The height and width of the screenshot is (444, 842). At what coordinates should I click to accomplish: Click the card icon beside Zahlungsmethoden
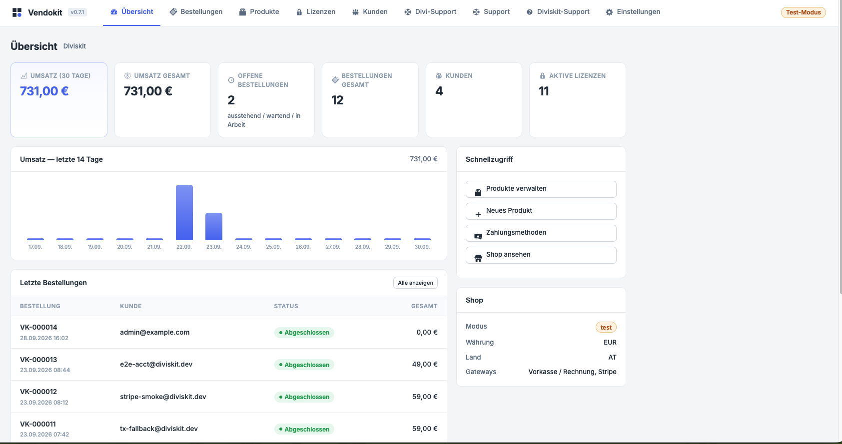[478, 236]
